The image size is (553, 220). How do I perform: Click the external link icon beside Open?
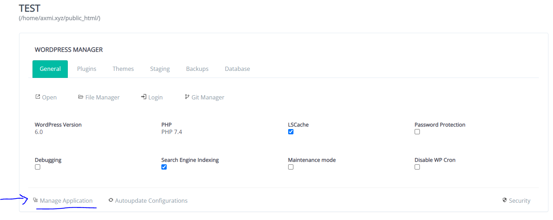coord(38,97)
